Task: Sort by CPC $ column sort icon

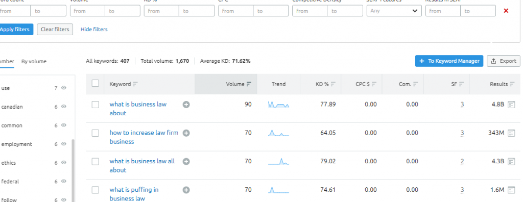Action: coord(374,84)
